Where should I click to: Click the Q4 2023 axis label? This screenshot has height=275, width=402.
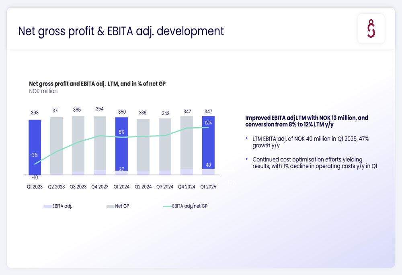point(100,187)
